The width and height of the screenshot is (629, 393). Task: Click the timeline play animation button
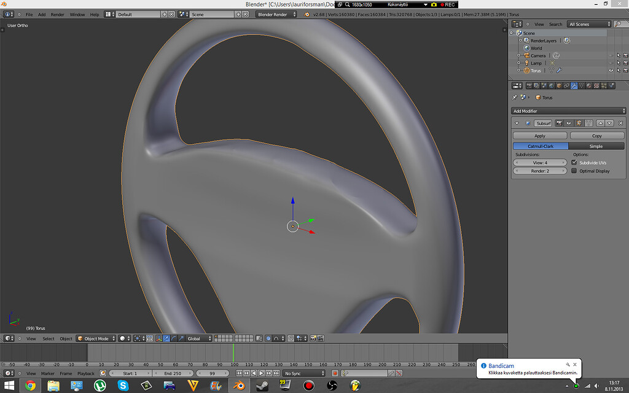coord(262,373)
